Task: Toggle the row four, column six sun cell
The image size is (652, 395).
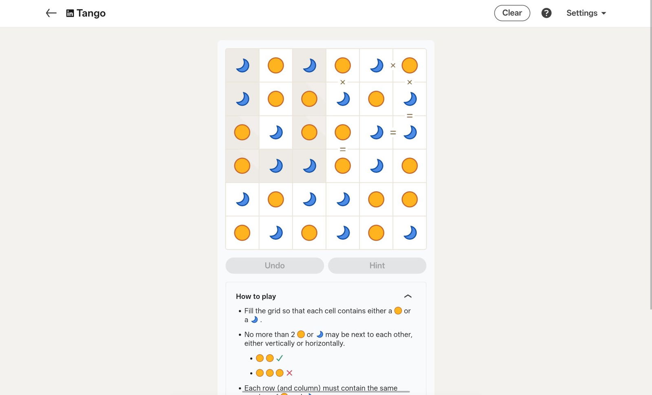Action: [x=410, y=166]
